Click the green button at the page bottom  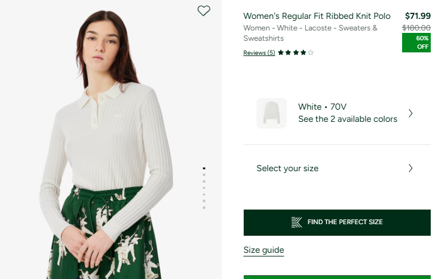coord(337,277)
